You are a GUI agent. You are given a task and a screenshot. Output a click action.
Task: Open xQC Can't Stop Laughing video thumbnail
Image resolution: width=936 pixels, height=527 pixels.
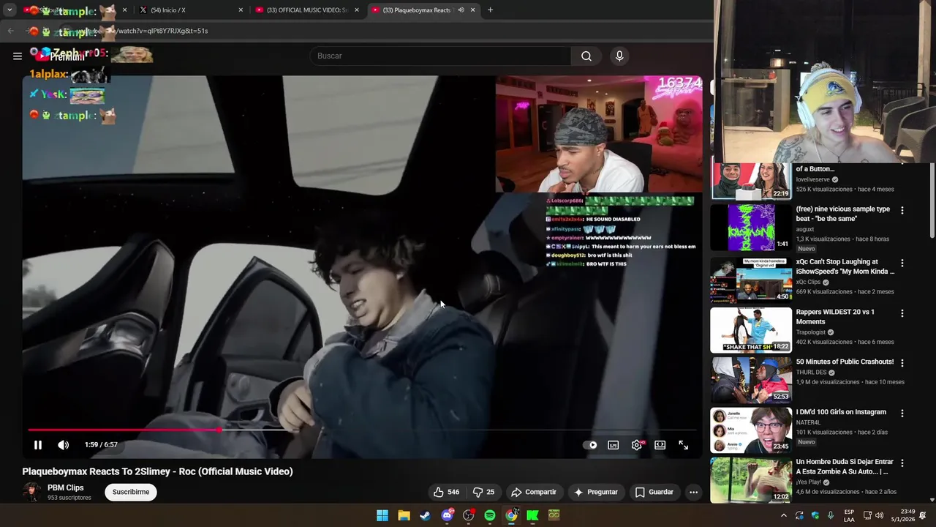click(751, 280)
